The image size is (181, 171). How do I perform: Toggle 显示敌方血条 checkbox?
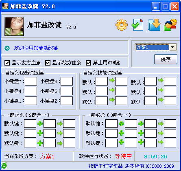pos(48,63)
